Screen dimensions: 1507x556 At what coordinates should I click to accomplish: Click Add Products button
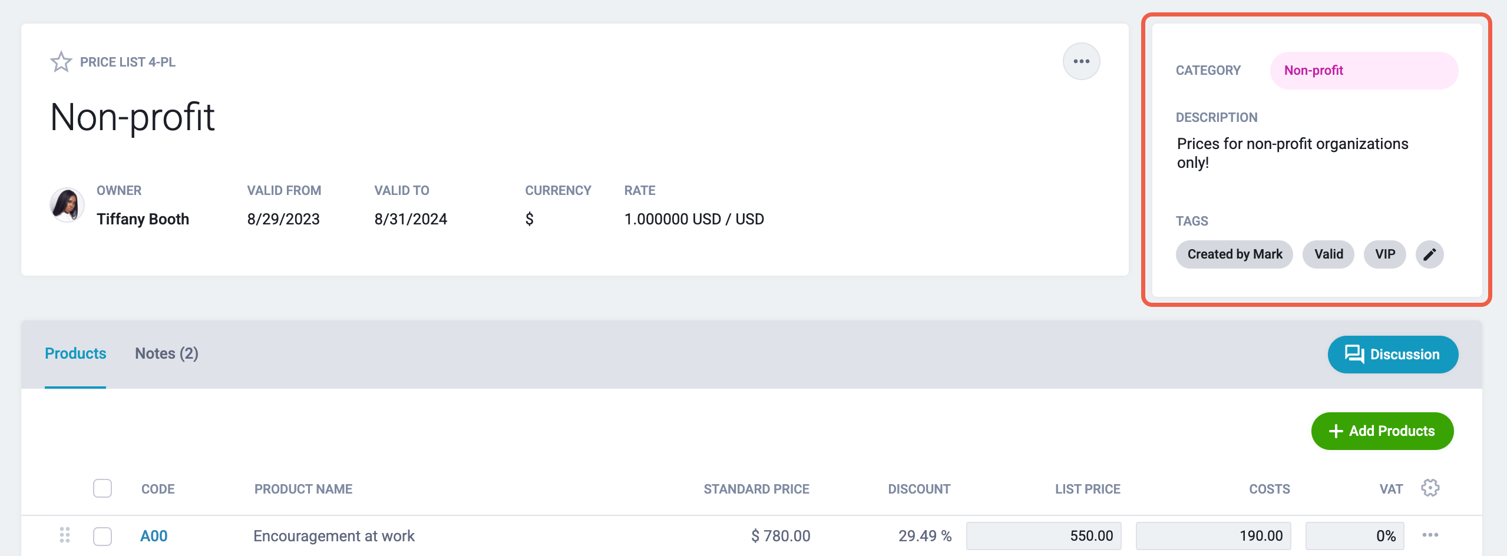[x=1382, y=431]
